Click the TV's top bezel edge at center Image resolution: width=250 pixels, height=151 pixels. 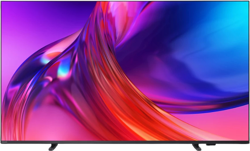pyautogui.click(x=125, y=1)
